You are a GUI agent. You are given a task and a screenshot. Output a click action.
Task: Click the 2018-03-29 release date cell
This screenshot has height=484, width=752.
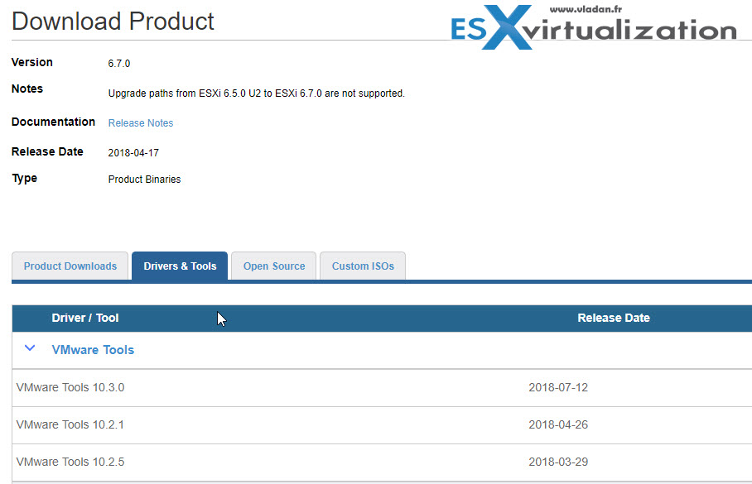[558, 462]
